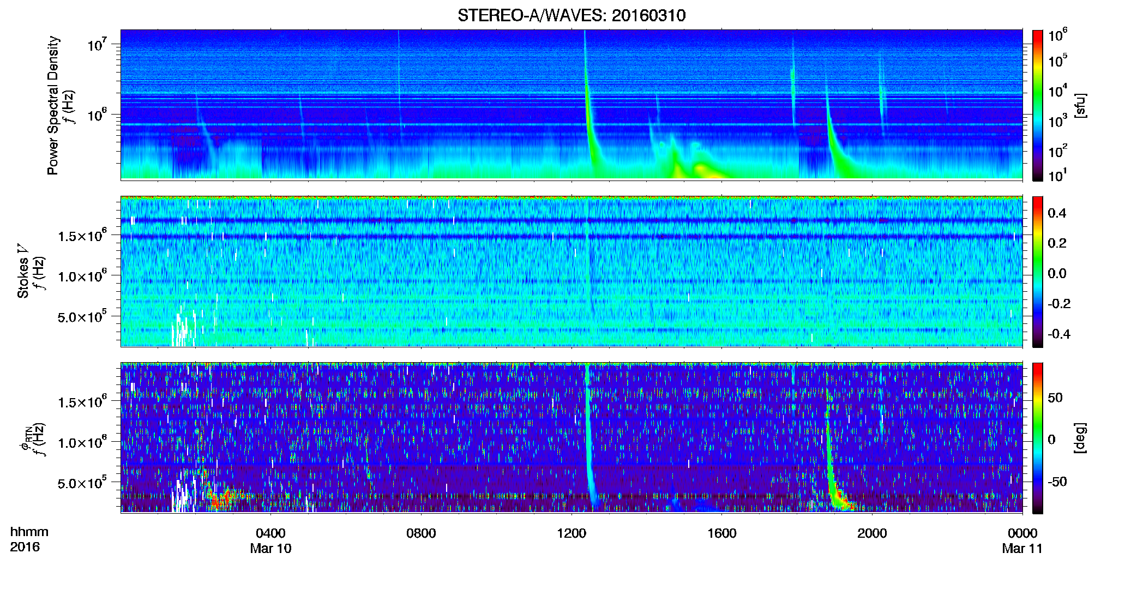Click the 0.0 value on the Stokes V color bar
The height and width of the screenshot is (589, 1143).
(x=1057, y=274)
